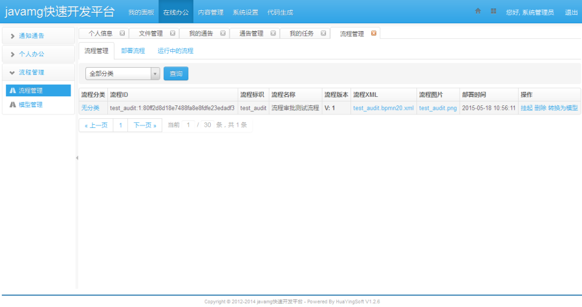This screenshot has width=582, height=307.
Task: Go to 我的面板 top menu
Action: 141,12
